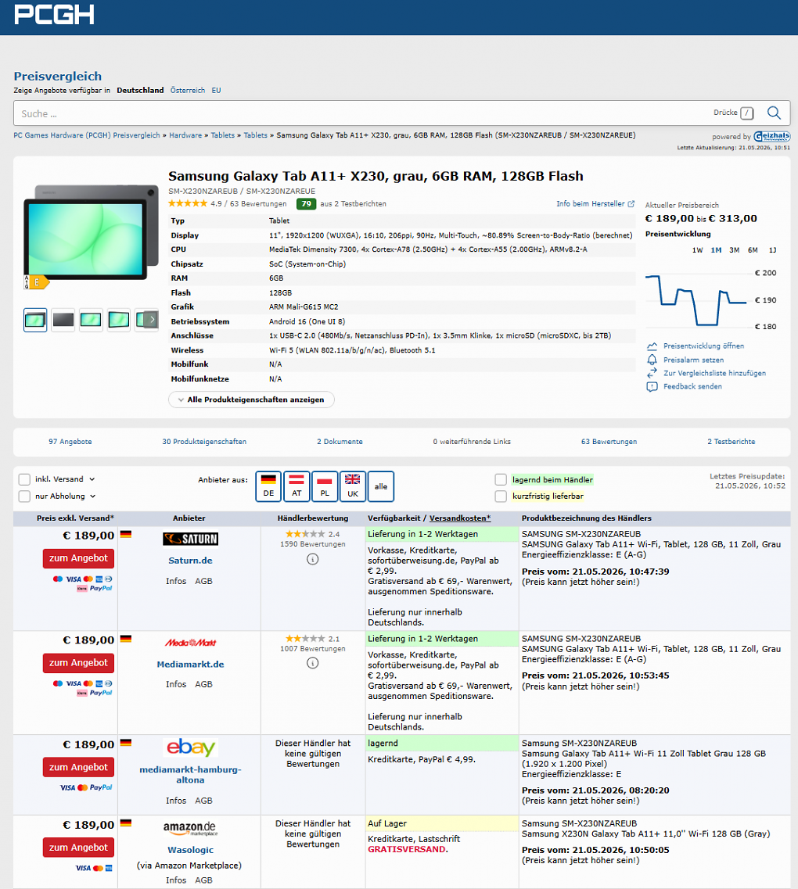Click zum Angebot for Mediamarkt.de
Screen dimensions: 798x889
78,663
